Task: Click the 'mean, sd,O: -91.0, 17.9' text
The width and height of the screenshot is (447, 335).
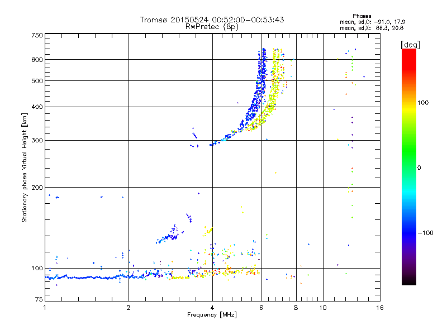Action: (x=372, y=22)
